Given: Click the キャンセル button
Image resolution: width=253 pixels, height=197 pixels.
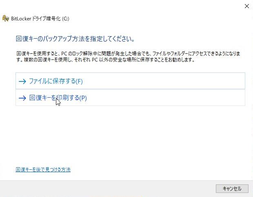Looking at the screenshot, I should pyautogui.click(x=232, y=188).
